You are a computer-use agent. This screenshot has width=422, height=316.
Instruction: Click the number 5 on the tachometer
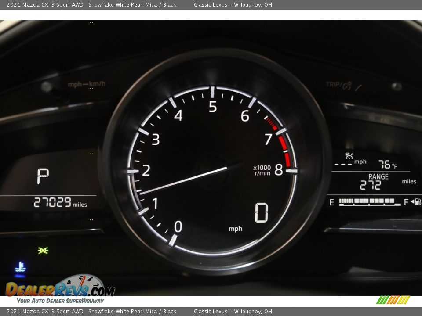(x=213, y=107)
